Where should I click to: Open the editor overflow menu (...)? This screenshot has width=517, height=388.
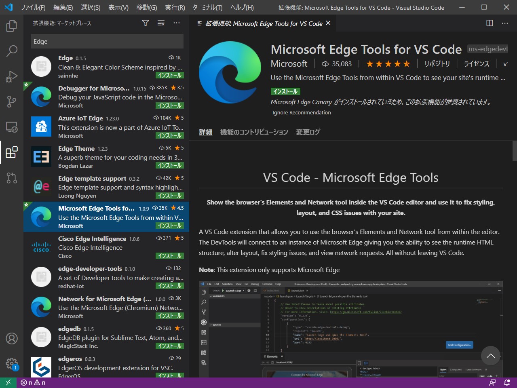(x=504, y=23)
